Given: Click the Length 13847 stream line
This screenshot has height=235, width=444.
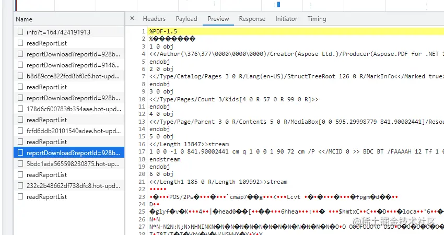Looking at the screenshot, I should pyautogui.click(x=189, y=145).
